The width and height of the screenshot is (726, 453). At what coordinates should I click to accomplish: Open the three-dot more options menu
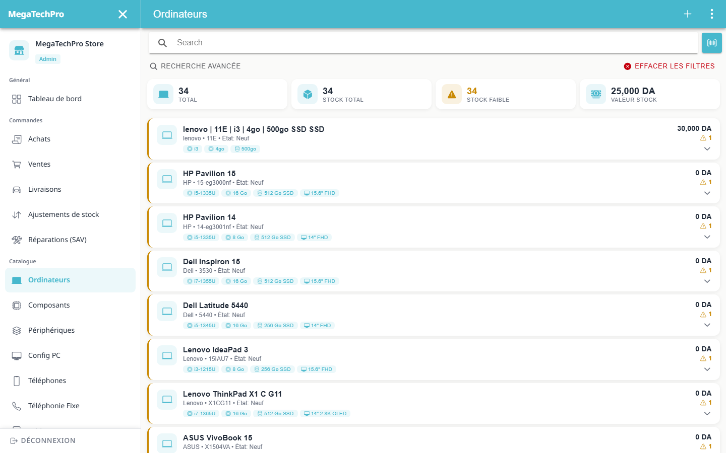[712, 14]
